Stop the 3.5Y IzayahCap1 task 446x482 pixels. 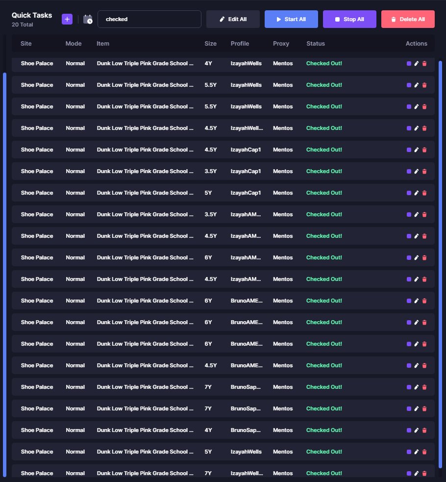409,171
